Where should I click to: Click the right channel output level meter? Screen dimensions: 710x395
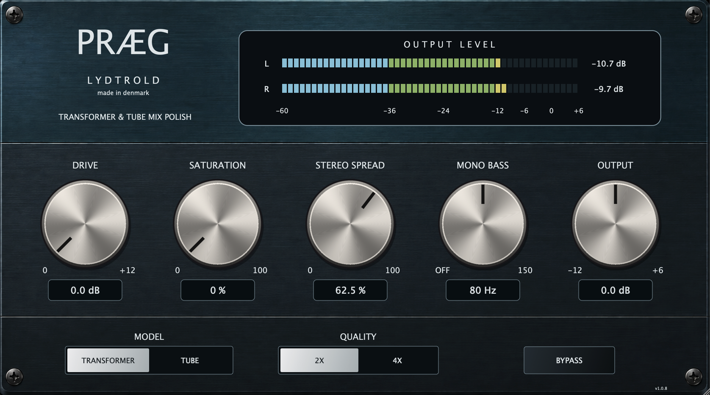(430, 89)
